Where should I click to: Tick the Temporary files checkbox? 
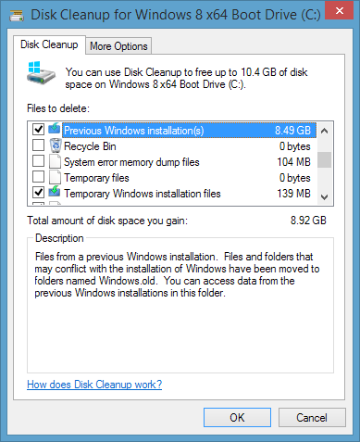point(38,177)
